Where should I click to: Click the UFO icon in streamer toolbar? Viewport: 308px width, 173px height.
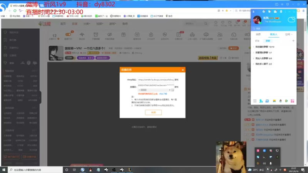[x=206, y=35]
